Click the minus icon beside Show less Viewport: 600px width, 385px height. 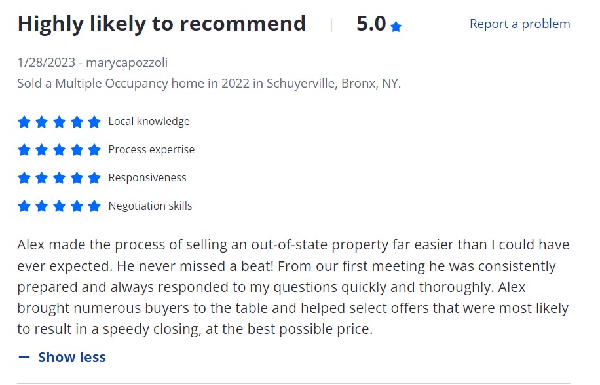(x=24, y=357)
